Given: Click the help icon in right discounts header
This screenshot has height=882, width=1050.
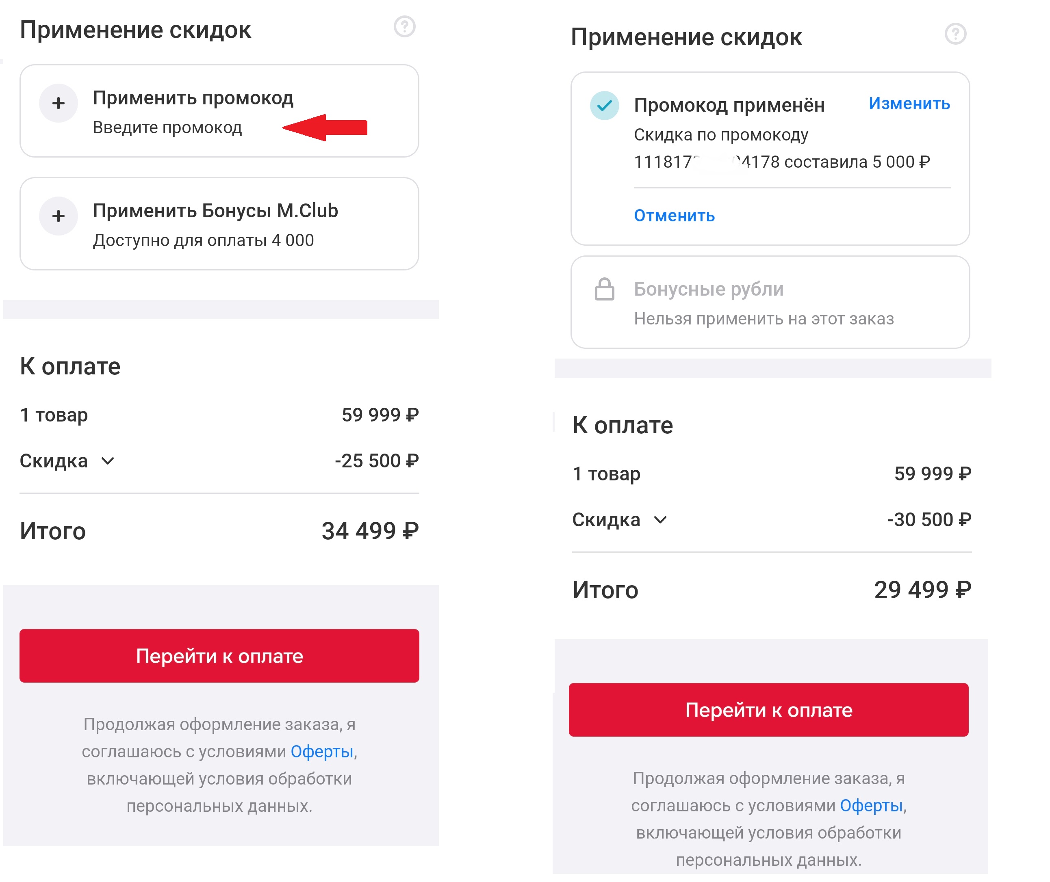Looking at the screenshot, I should click(x=955, y=34).
